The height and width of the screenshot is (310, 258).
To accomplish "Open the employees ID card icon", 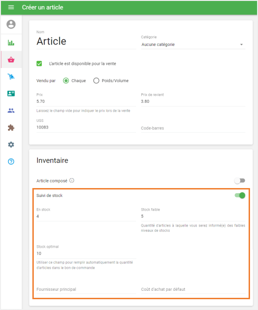I will pyautogui.click(x=11, y=93).
